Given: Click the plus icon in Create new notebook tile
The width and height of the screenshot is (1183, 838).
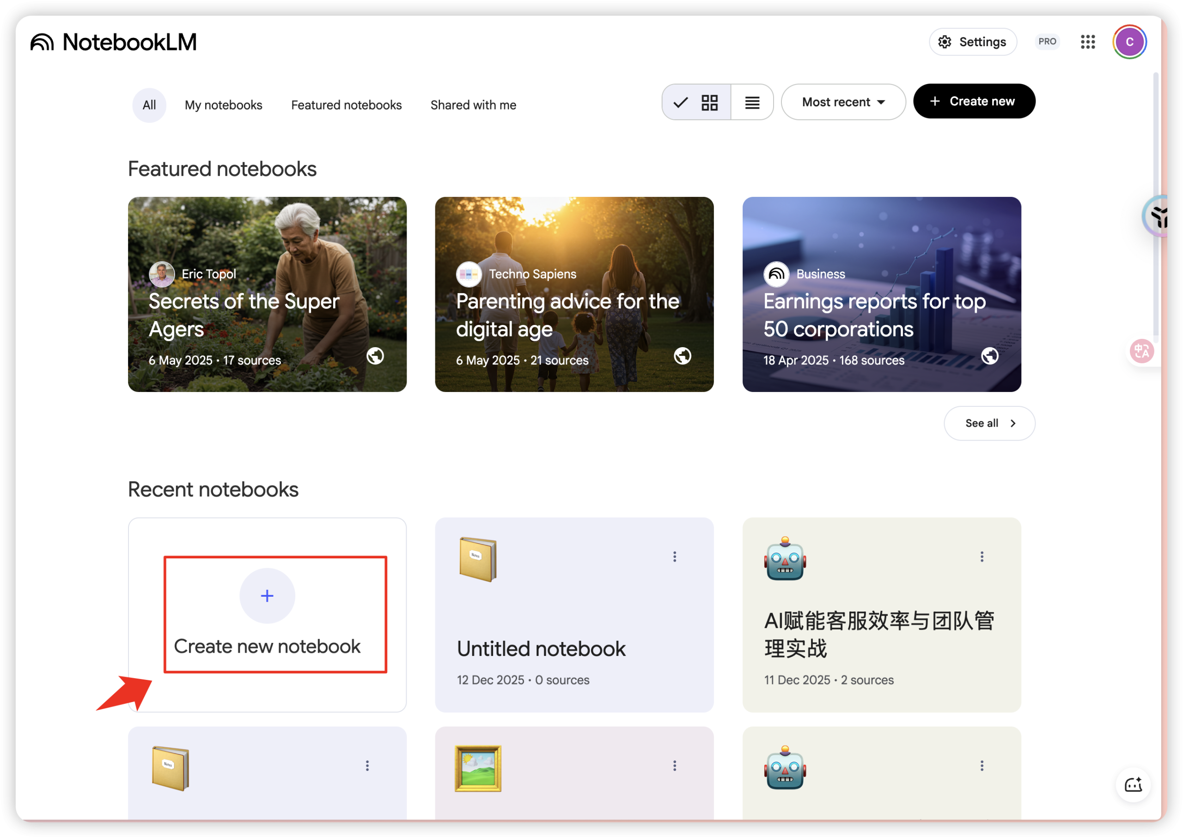Looking at the screenshot, I should click(267, 595).
